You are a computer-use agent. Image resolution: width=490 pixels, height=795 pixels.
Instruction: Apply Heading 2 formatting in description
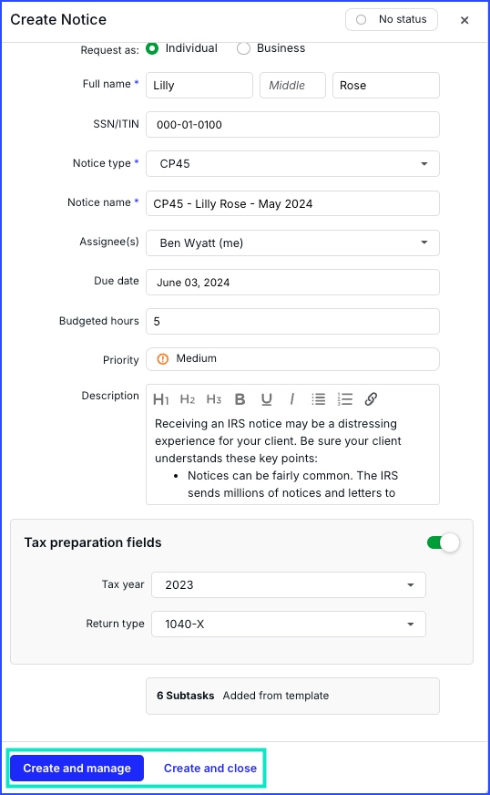point(188,399)
